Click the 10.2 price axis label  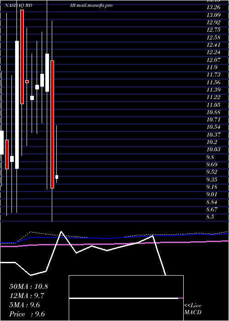click(x=212, y=142)
